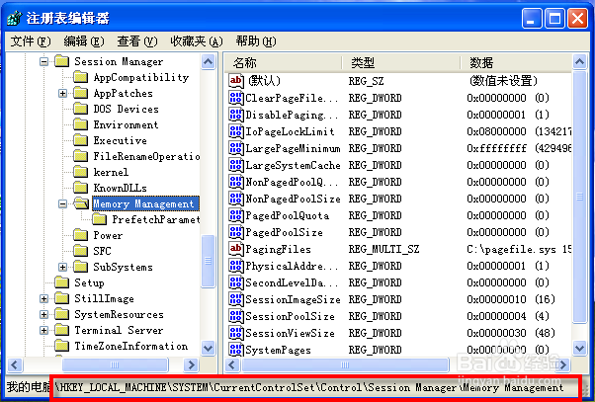Viewport: 595px width, 402px height.
Task: Select the Power key
Action: click(108, 235)
